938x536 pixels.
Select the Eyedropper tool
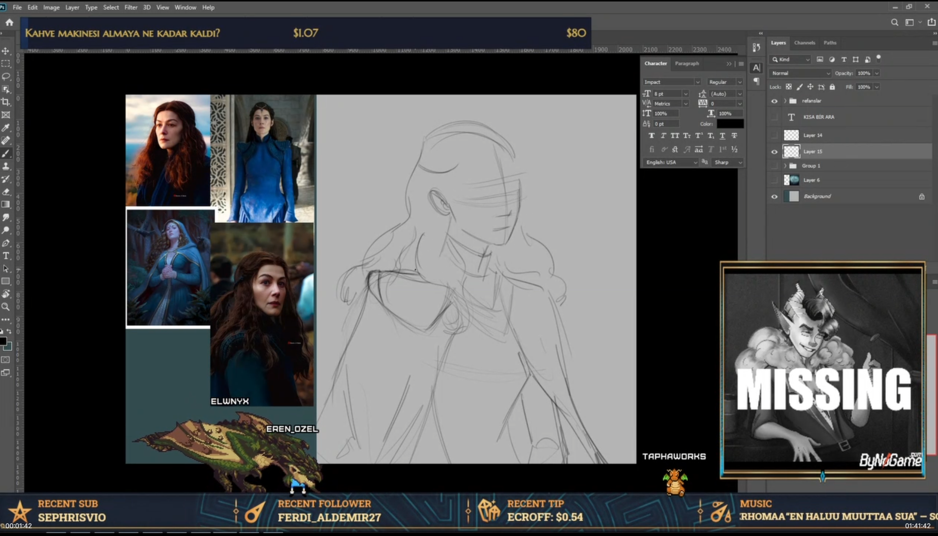[x=6, y=127]
